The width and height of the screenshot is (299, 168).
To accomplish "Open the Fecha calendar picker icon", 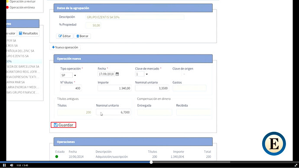I will (x=117, y=74).
